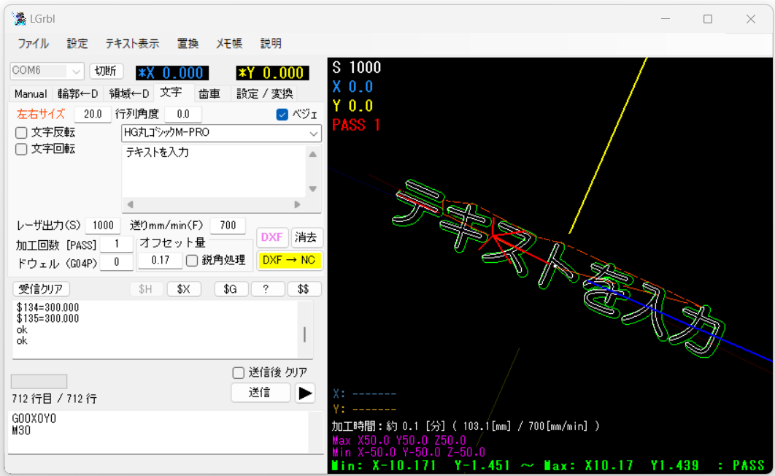Open the ファイル menu
Screen dimensions: 775x476
tap(33, 44)
